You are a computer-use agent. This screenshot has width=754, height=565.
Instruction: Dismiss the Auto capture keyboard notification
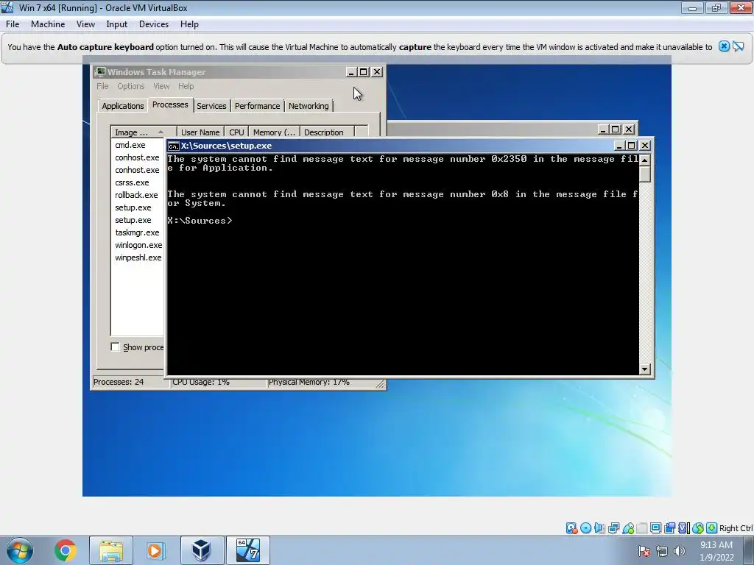pos(724,46)
